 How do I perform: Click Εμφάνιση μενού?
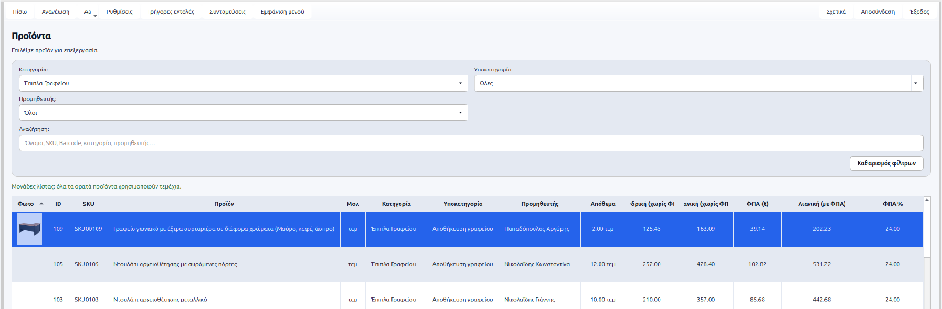pos(282,12)
